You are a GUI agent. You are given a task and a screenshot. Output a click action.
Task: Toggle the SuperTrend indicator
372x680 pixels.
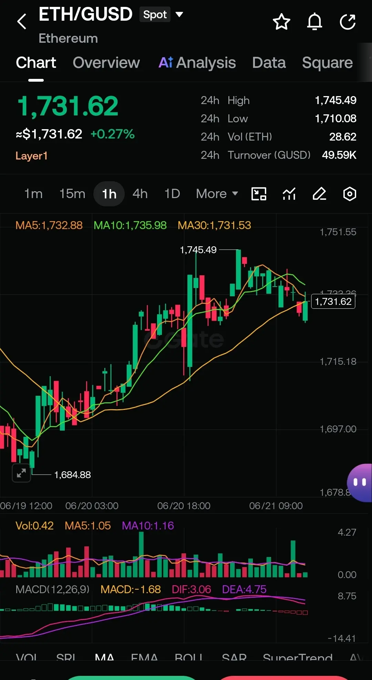298,657
